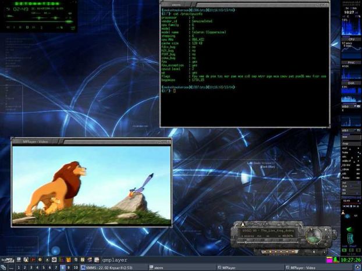Pause playback in XMMS player
Image resolution: width=362 pixels, height=271 pixels.
20,27
